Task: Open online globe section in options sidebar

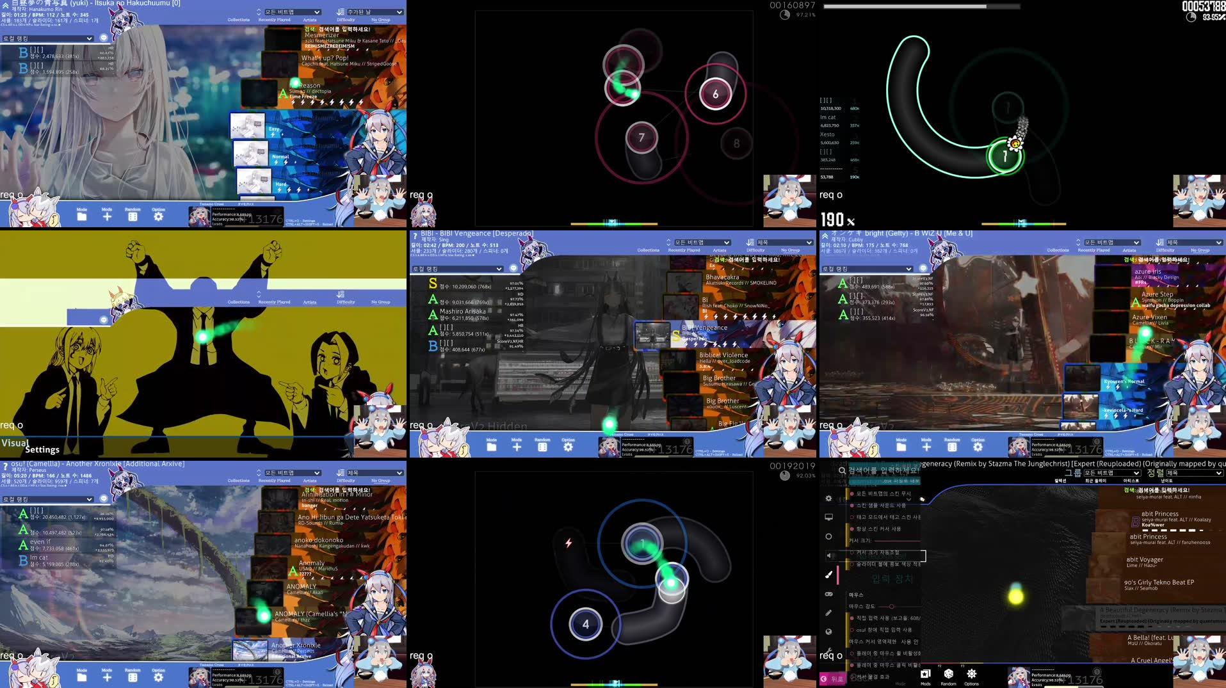Action: click(828, 632)
